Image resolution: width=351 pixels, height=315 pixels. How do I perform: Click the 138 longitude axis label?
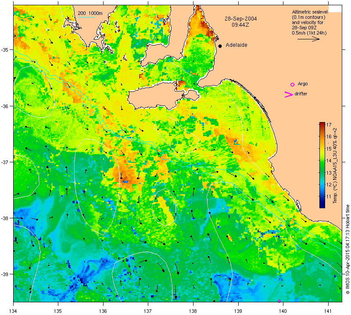pos(193,311)
